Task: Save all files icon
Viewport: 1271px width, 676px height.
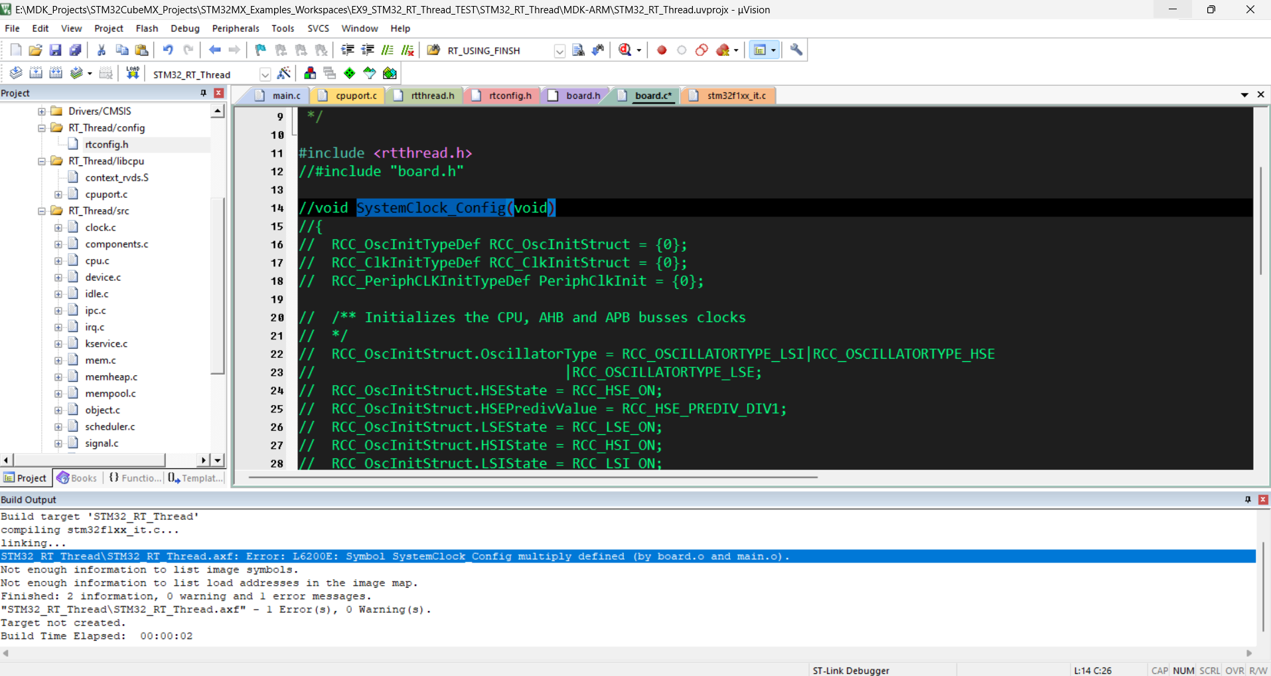Action: pos(75,50)
